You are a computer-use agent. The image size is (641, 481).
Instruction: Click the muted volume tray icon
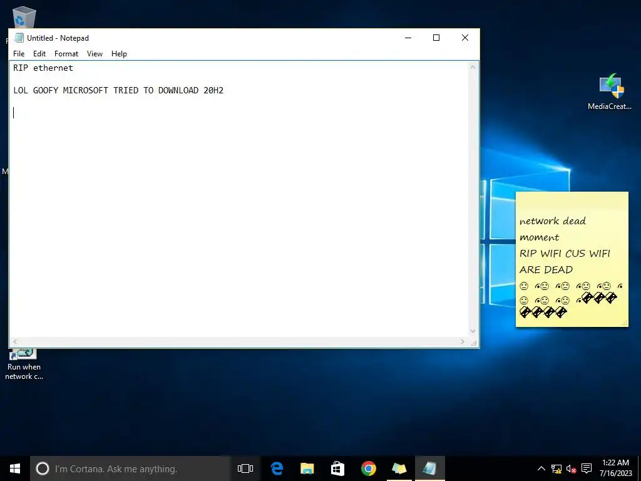571,468
